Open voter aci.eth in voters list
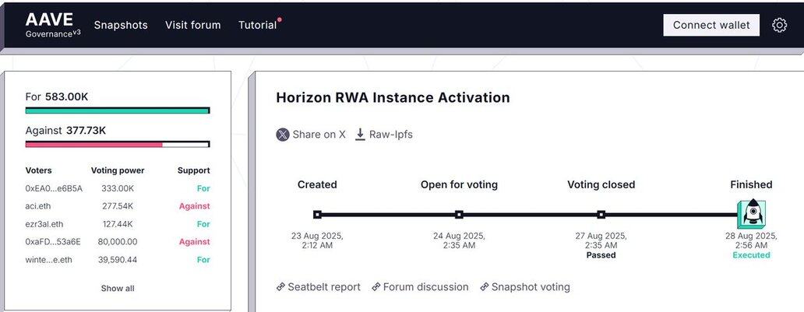The image size is (804, 312). click(x=38, y=206)
